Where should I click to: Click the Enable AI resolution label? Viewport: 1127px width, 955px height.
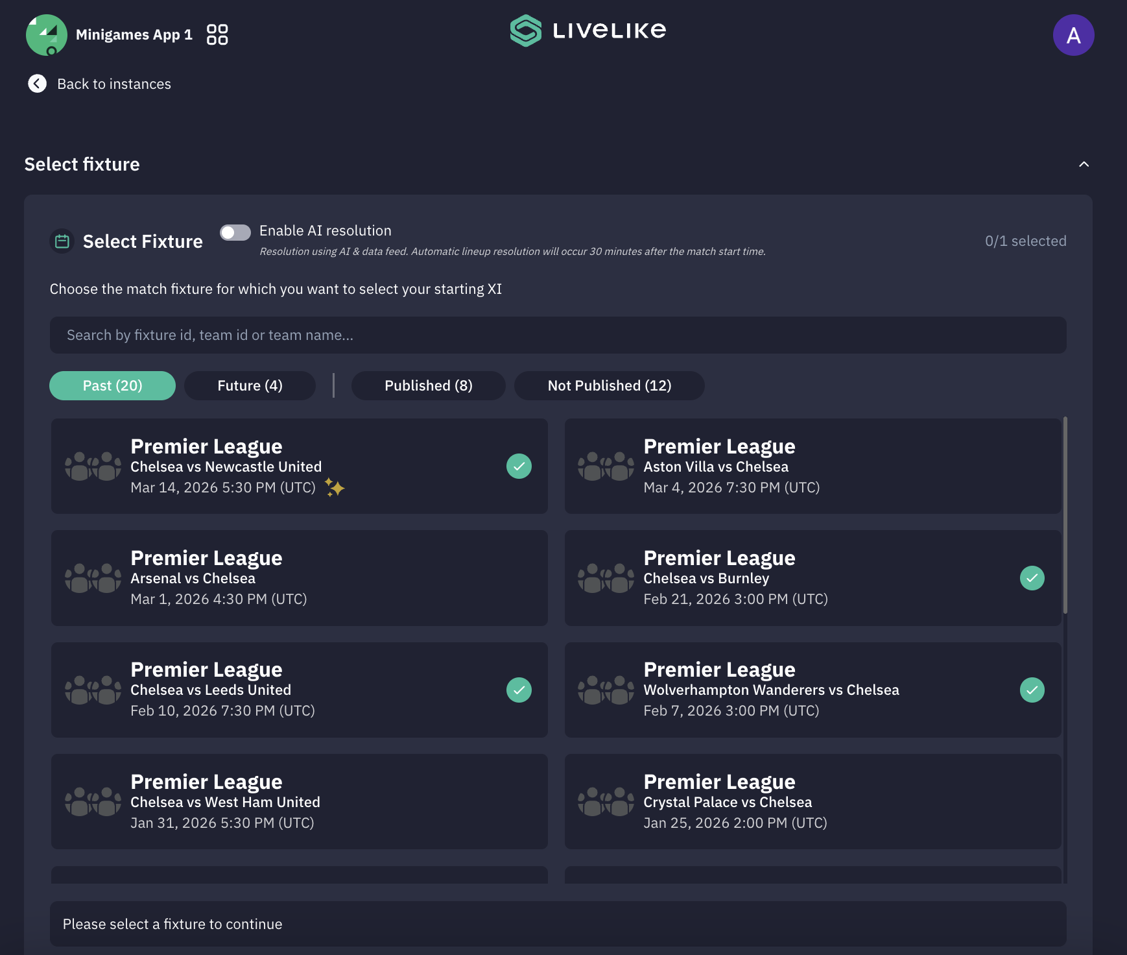click(x=326, y=230)
